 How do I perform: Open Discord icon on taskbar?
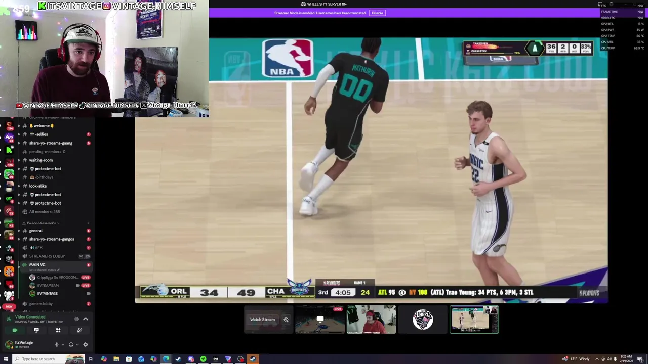click(x=191, y=359)
